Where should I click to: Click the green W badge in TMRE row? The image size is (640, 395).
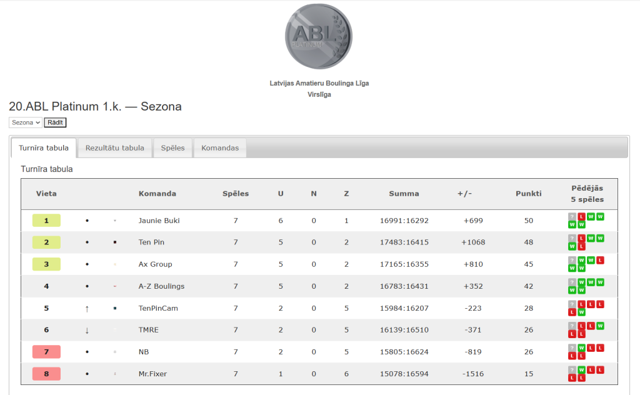click(x=600, y=326)
